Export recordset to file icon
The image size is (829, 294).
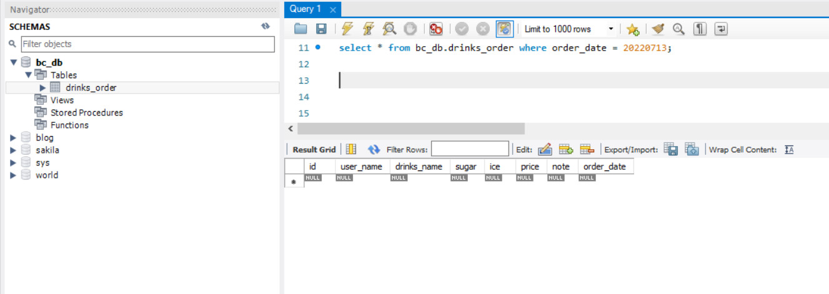(671, 149)
